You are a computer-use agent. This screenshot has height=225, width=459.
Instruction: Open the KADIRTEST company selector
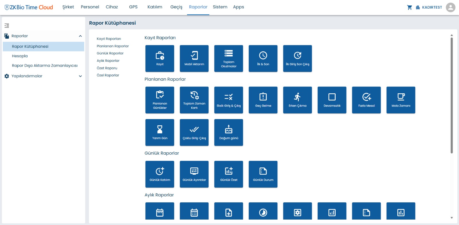click(x=429, y=7)
